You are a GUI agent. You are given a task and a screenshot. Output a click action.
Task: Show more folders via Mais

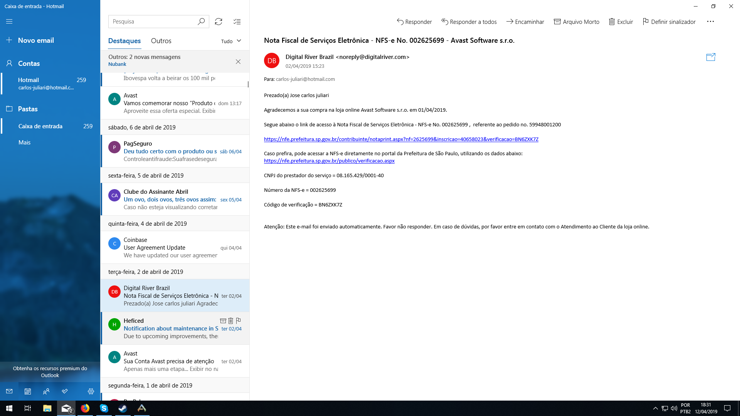coord(24,143)
